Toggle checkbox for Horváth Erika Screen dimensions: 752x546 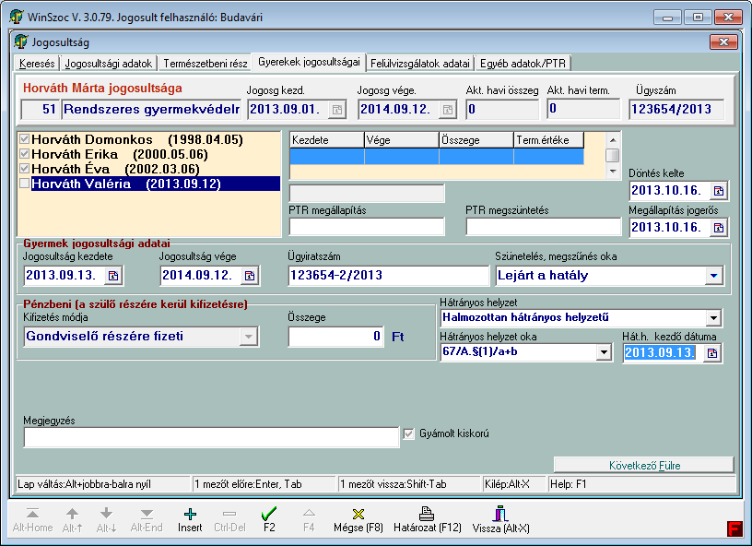click(x=25, y=155)
